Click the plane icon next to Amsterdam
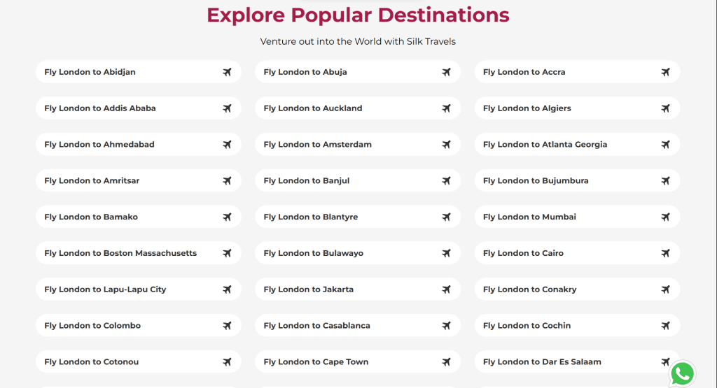 pos(446,144)
